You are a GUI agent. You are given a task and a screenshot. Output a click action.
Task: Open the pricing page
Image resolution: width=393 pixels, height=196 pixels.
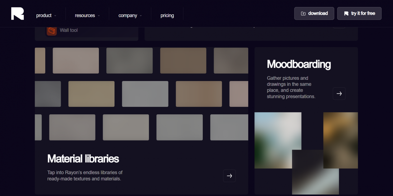click(167, 15)
